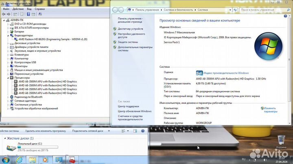293x164 pixels.
Task: Collapse Видеоадаптеры node
Action: [8, 35]
